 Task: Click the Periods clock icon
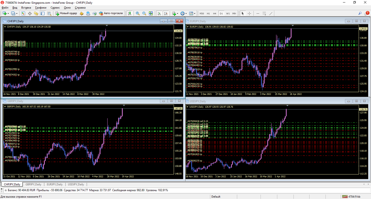pos(182,13)
